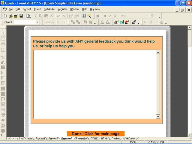Screen dimensions: 192x144
Task: Click the open book icon
Action: (x=83, y=16)
